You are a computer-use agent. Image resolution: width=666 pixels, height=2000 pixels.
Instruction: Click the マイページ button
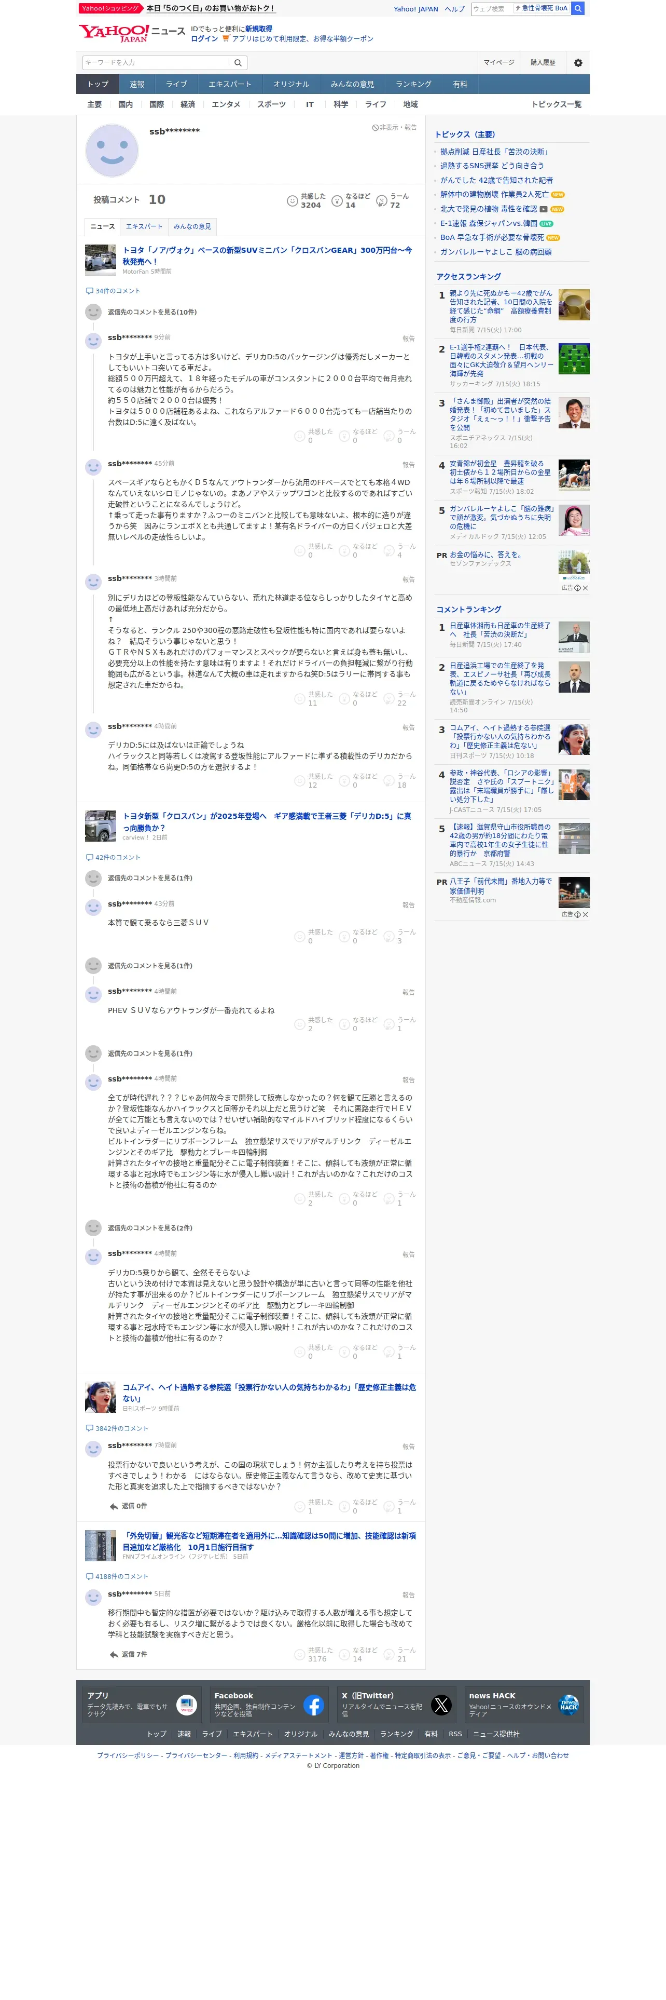[x=498, y=63]
